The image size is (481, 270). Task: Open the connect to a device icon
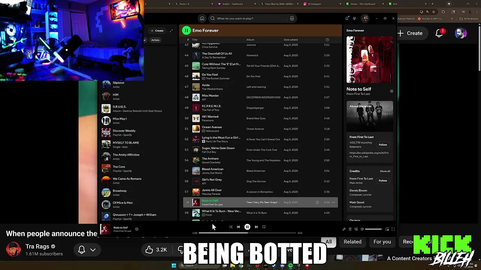356,229
